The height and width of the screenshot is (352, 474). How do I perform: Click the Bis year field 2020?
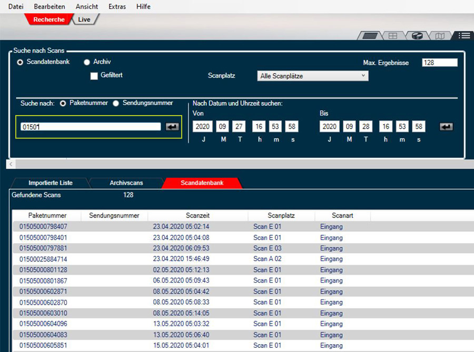click(x=330, y=127)
